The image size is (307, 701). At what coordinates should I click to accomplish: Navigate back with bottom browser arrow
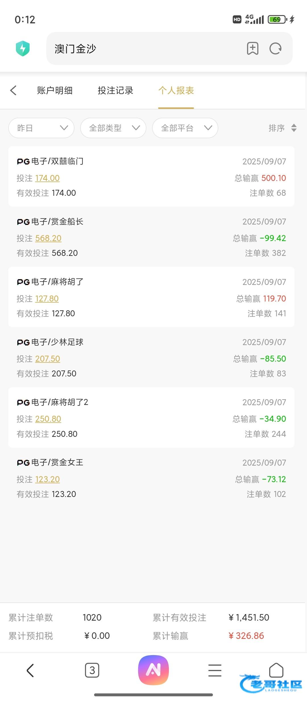coord(30,670)
